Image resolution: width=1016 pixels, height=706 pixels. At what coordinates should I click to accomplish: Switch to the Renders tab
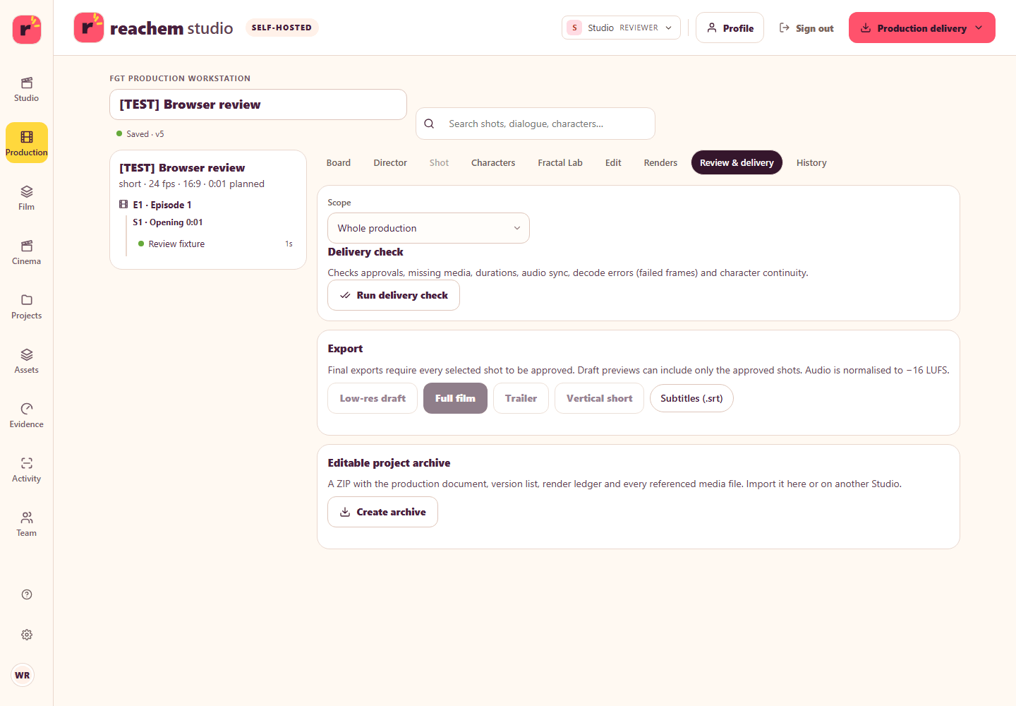click(660, 162)
